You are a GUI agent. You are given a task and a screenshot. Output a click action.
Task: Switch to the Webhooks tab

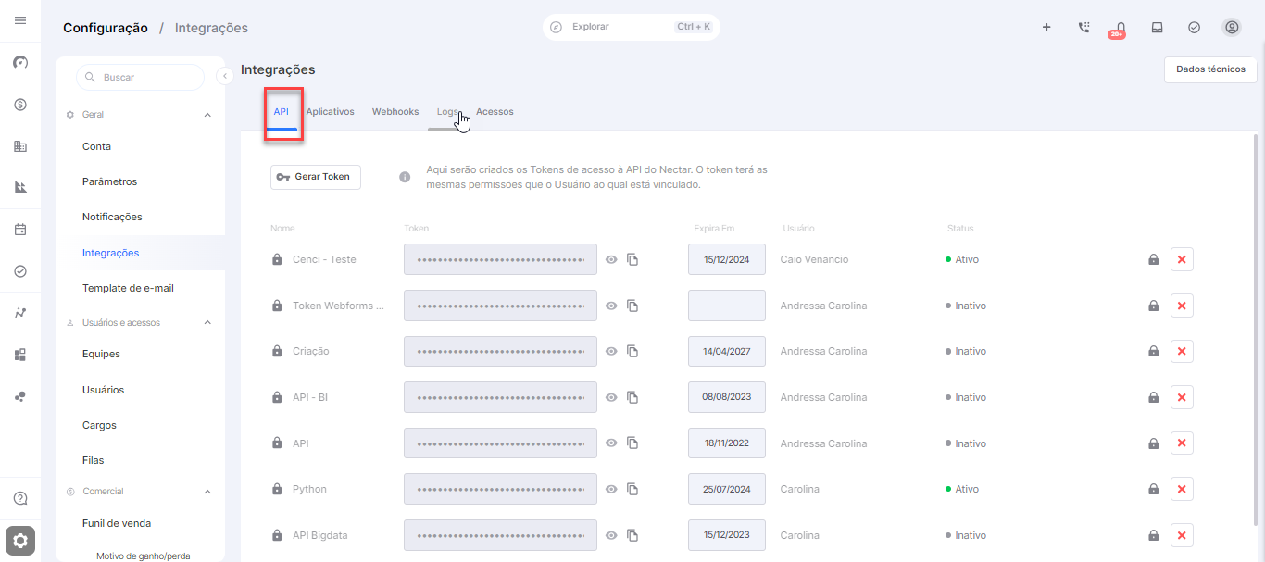[x=395, y=112]
